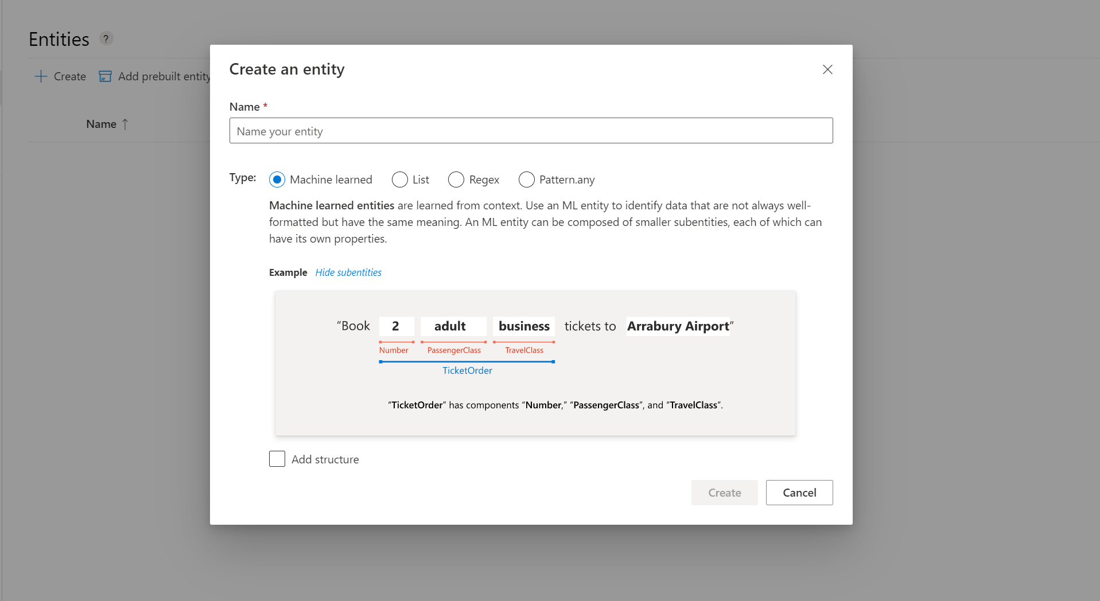
Task: Click the ascending sort arrow beside Name
Action: point(126,124)
